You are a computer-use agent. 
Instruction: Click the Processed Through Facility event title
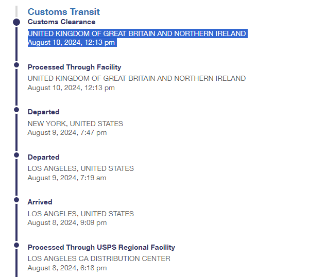(74, 67)
